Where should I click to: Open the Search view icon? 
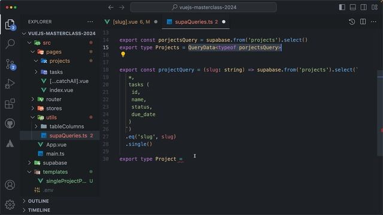pos(10,44)
